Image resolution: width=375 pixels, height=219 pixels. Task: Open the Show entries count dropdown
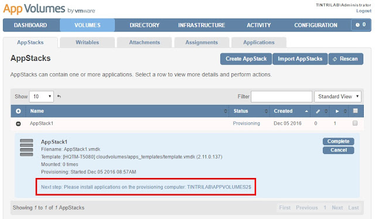pyautogui.click(x=42, y=97)
